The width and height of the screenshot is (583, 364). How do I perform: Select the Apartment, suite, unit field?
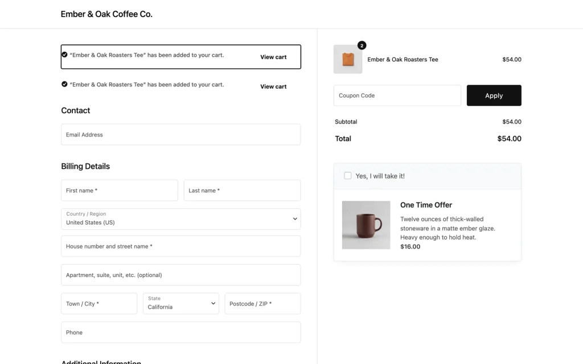click(x=180, y=275)
